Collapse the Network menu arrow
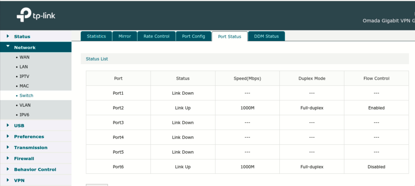Viewport: 415px width, 186px height. 8,46
